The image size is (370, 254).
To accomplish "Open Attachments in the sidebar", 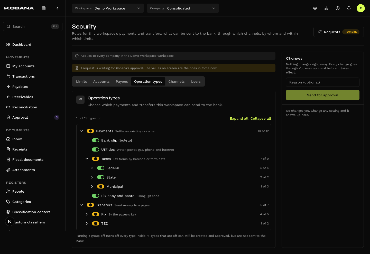I will click(33, 170).
